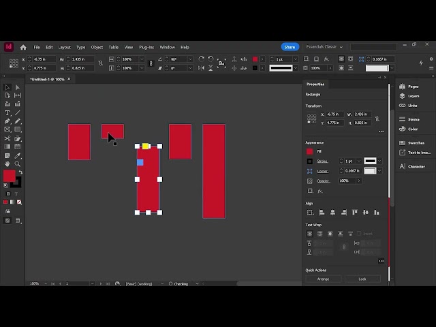Viewport: 436px width, 327px height.
Task: Select the Hand tool
Action: point(7,163)
